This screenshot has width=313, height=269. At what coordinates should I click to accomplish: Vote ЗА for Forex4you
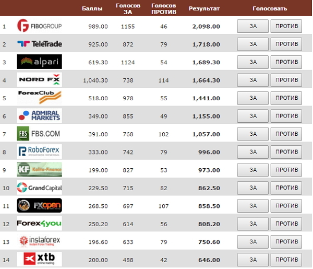(x=252, y=224)
